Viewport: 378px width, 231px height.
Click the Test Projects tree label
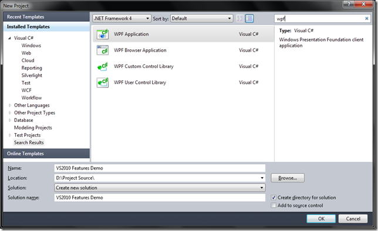click(x=27, y=135)
